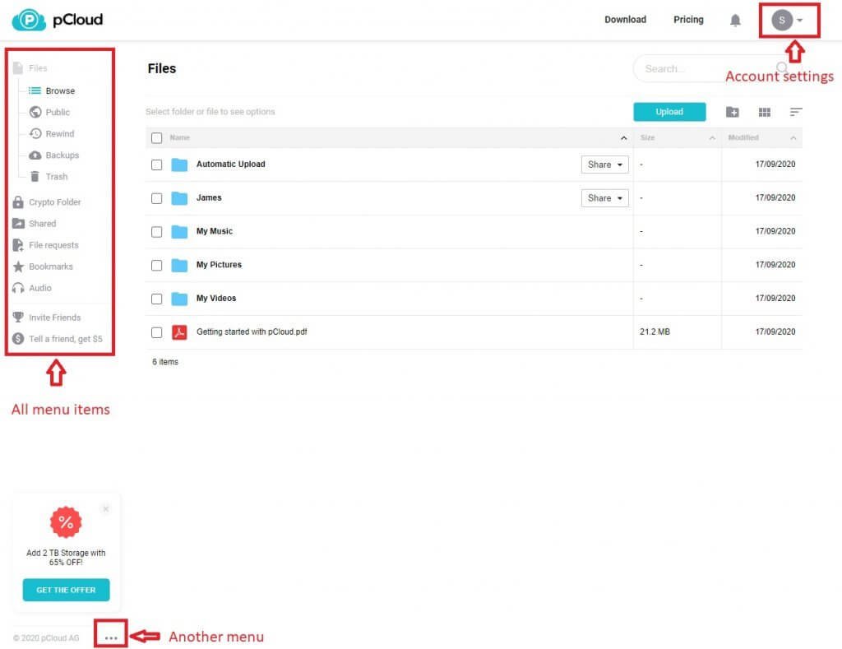Viewport: 842px width, 649px height.
Task: Open the Download link in header
Action: pos(625,20)
